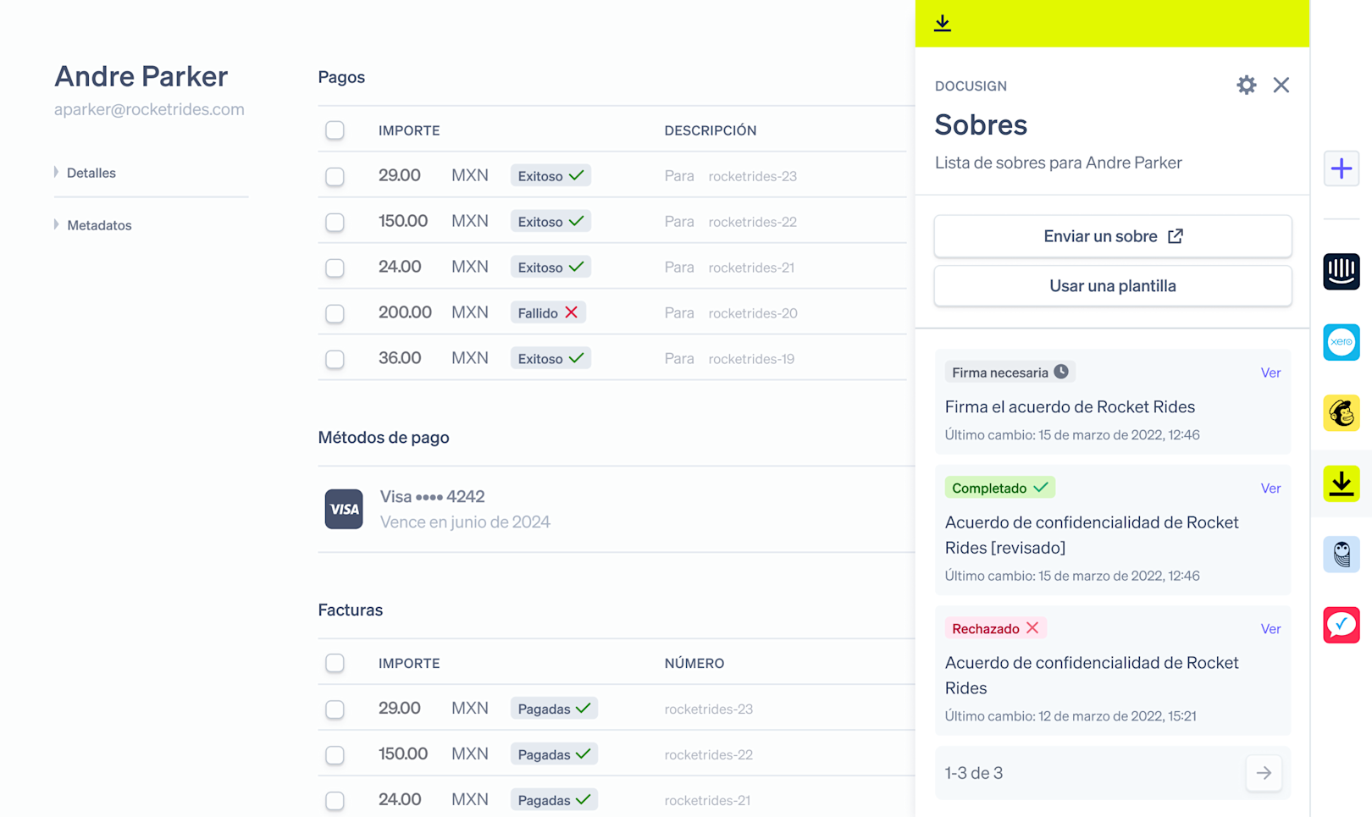The image size is (1372, 817).
Task: Open Ver link for Completado envelope
Action: (1270, 488)
